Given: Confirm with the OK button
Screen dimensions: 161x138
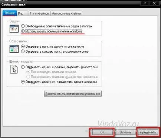Looking at the screenshot, I should [x=102, y=132].
